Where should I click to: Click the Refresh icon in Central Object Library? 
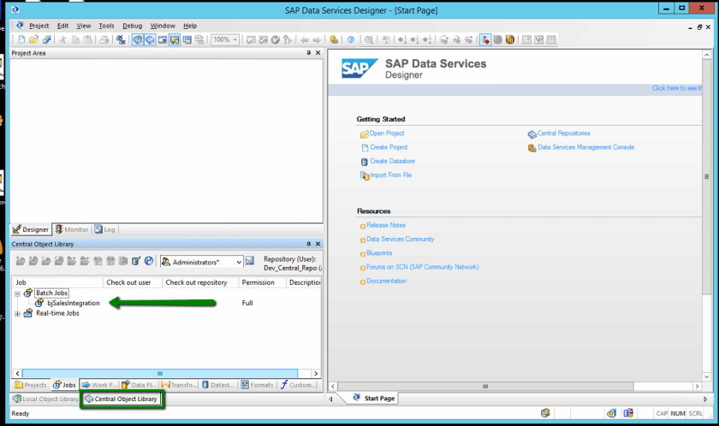click(x=148, y=262)
